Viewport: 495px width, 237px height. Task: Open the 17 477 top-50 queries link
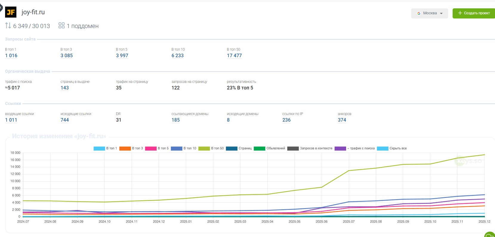(x=234, y=56)
